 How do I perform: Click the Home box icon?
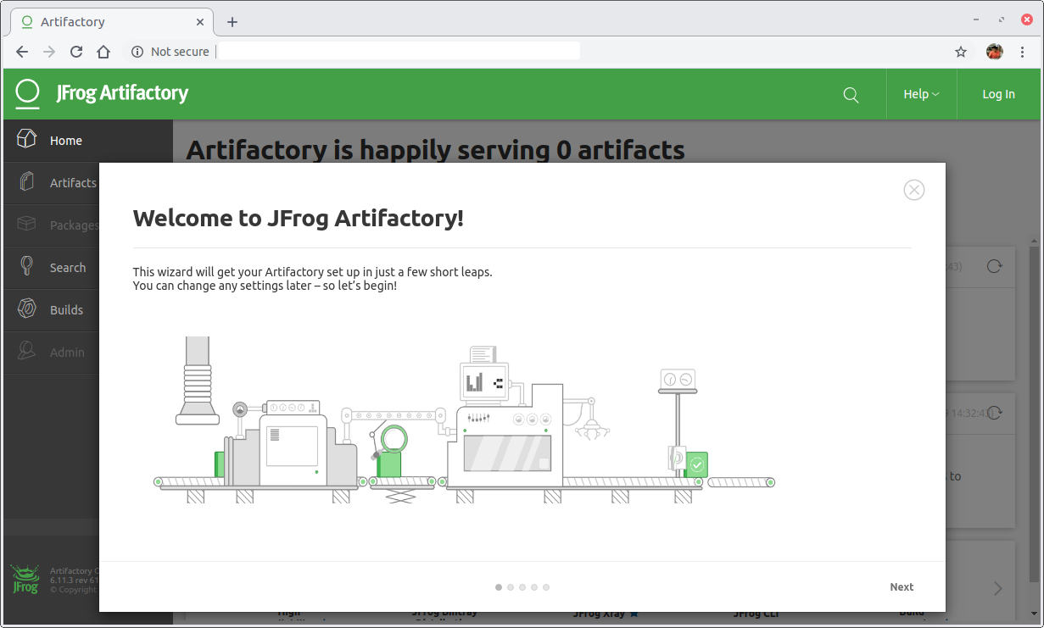pos(26,139)
